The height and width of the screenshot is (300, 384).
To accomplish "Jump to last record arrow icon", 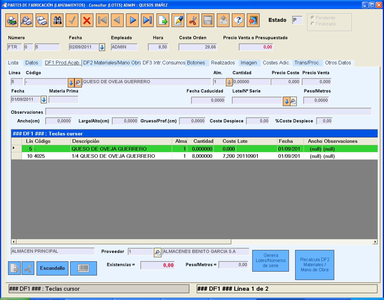I will pos(147,20).
